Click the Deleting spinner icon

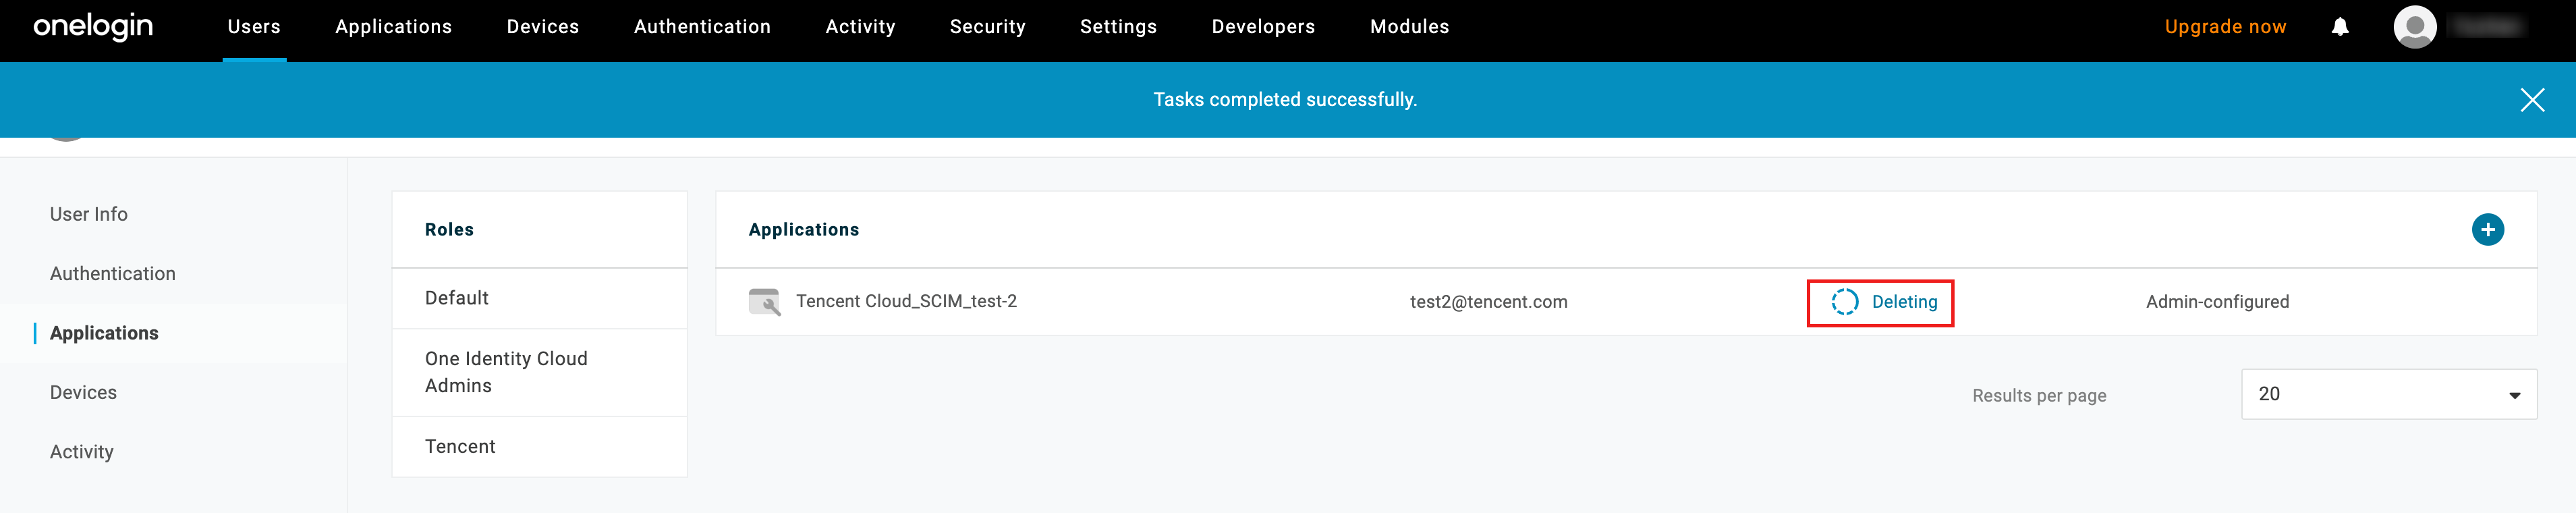click(1844, 302)
